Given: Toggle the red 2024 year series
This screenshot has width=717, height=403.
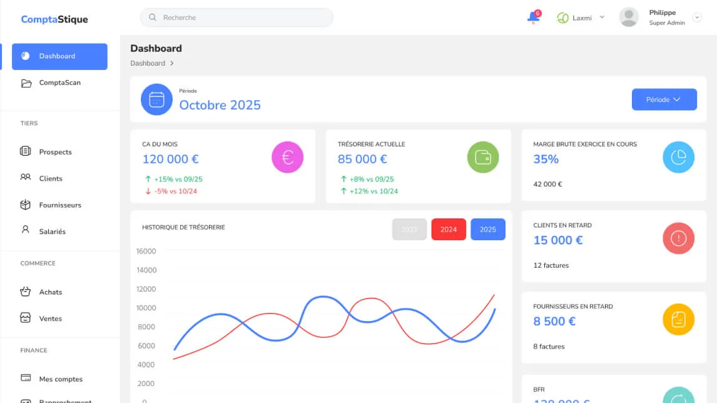Looking at the screenshot, I should point(449,229).
